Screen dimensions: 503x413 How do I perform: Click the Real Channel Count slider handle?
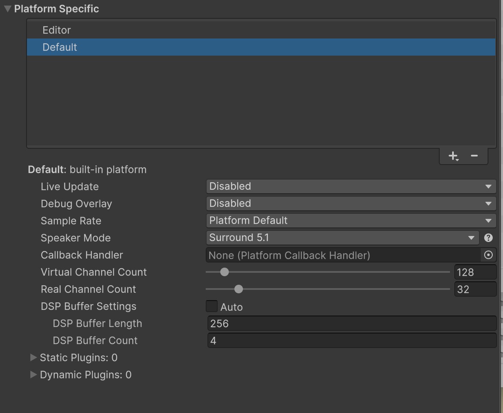tap(239, 289)
